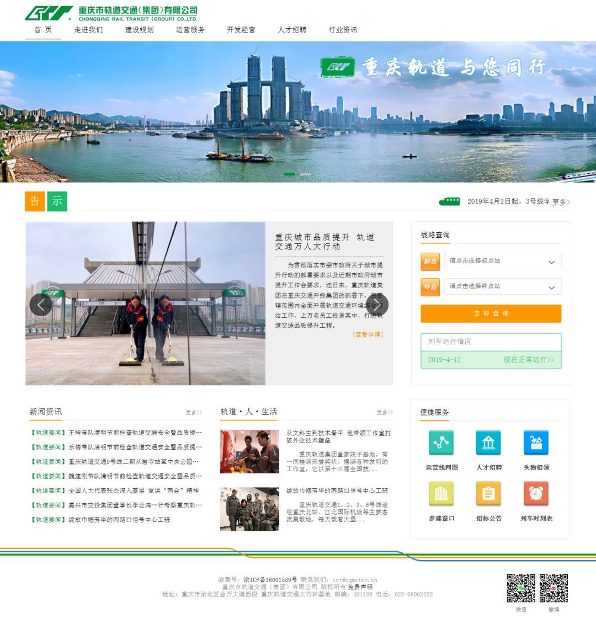Open the 运营服务 menu item

click(x=190, y=30)
